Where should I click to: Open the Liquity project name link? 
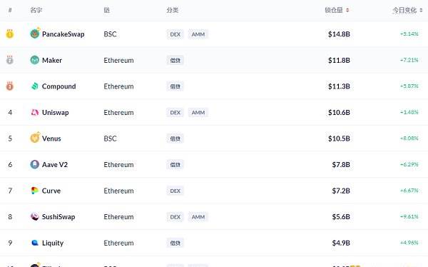tap(53, 243)
